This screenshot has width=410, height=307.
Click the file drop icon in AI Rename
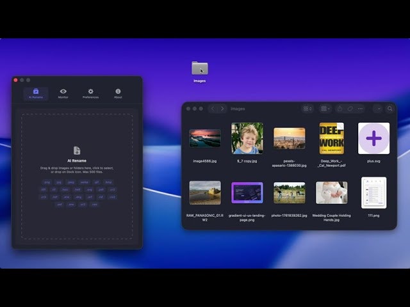click(77, 151)
